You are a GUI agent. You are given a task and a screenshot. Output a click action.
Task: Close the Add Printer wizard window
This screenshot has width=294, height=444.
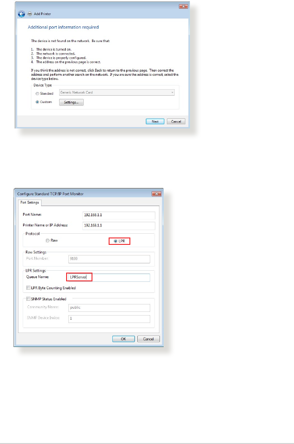point(184,6)
